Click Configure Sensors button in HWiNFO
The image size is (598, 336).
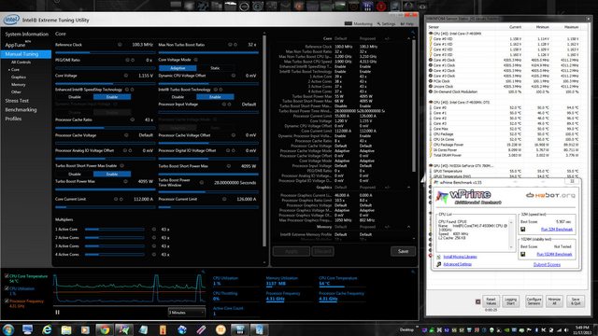point(534,301)
